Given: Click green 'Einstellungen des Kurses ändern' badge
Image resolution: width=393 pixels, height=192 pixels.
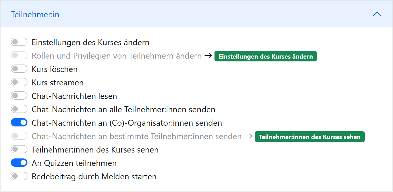Looking at the screenshot, I should [x=266, y=56].
